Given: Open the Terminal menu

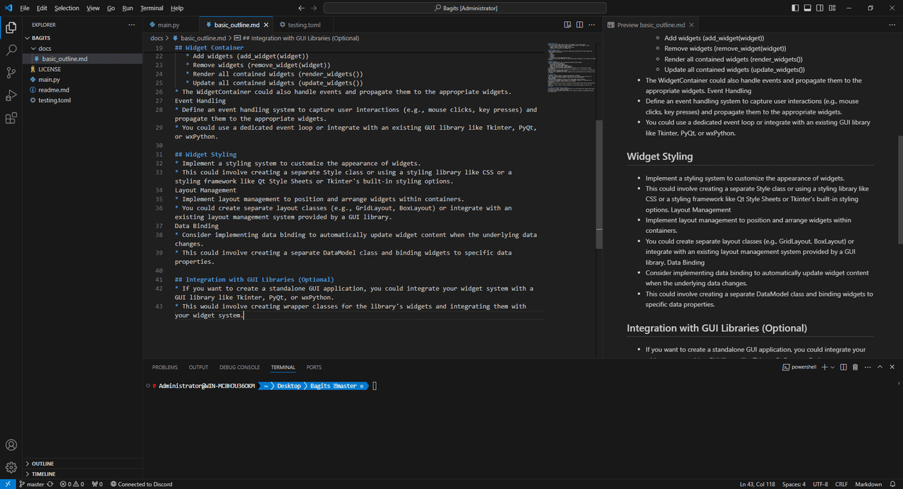Looking at the screenshot, I should (152, 8).
